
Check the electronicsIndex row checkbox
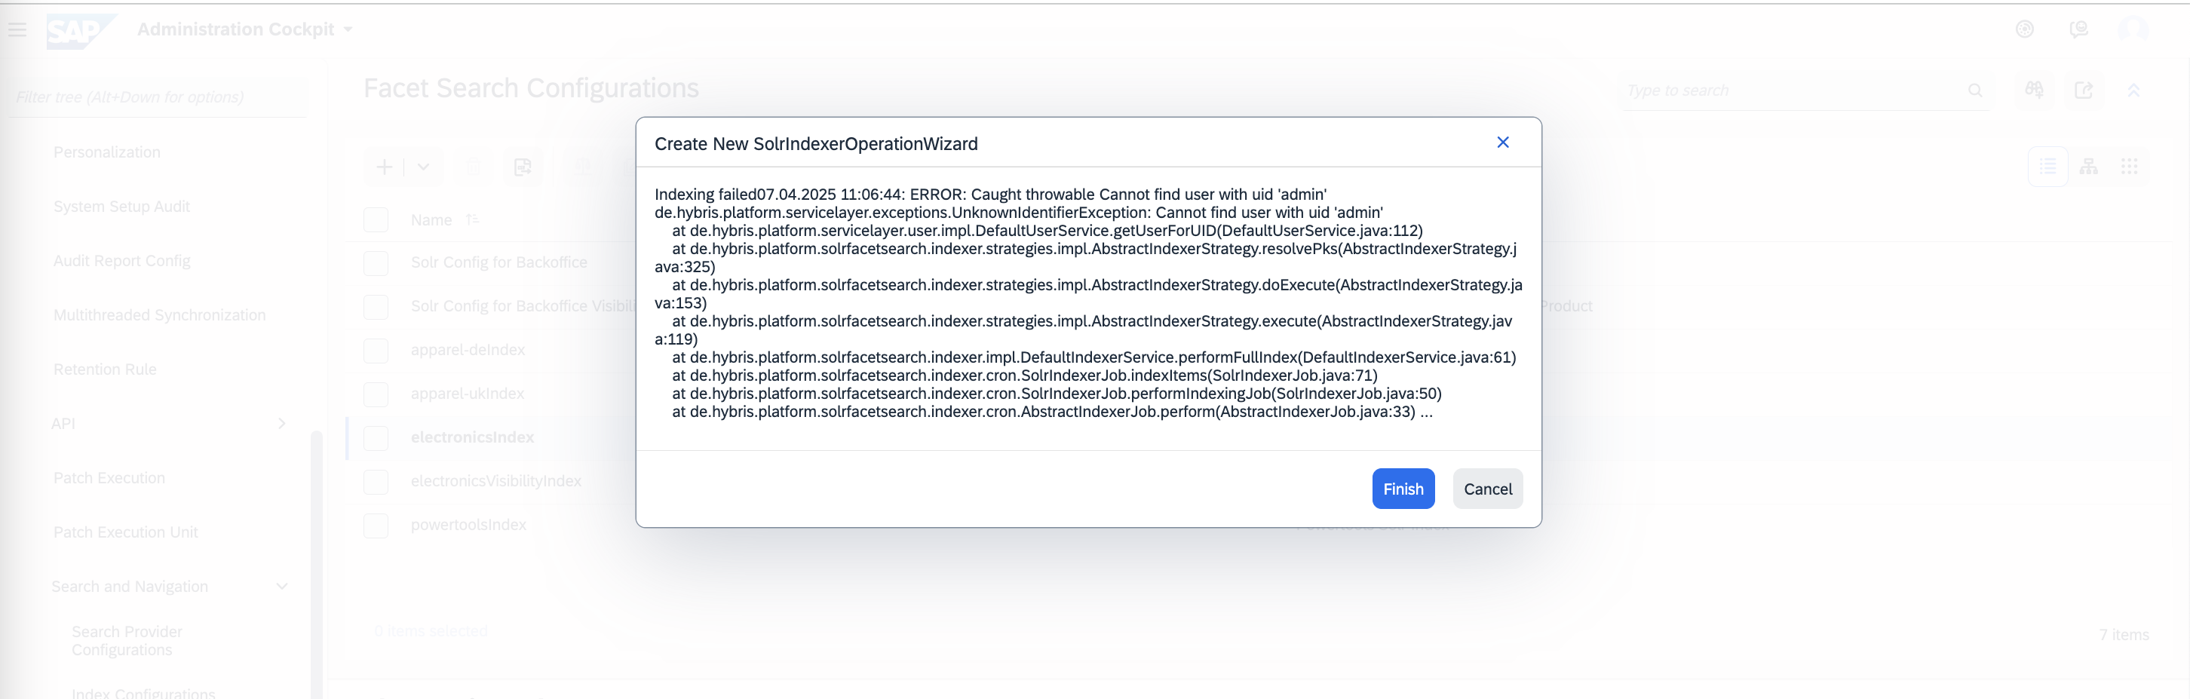[376, 438]
